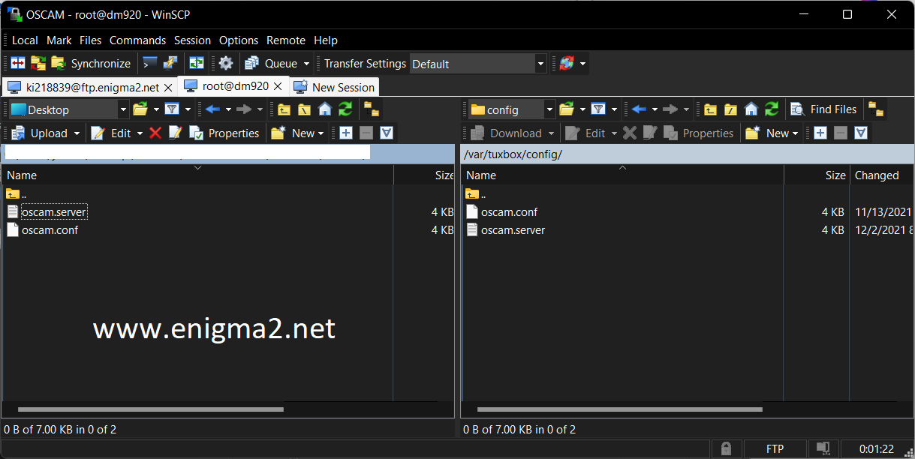Click the remote Open Directory folder icon
This screenshot has height=459, width=915.
(x=567, y=109)
